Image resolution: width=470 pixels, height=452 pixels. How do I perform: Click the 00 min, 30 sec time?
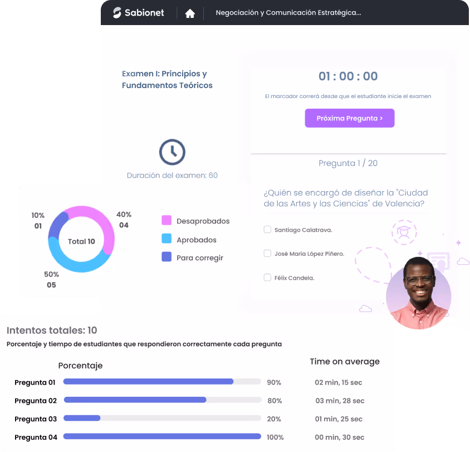point(340,438)
